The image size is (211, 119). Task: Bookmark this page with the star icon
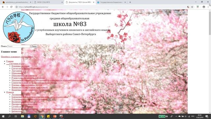pos(192,7)
